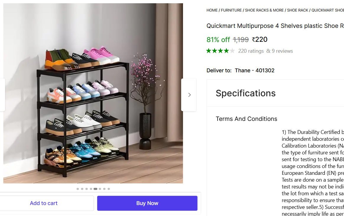The height and width of the screenshot is (216, 344).
Task: Click the first carousel dot indicator
Action: click(77, 188)
